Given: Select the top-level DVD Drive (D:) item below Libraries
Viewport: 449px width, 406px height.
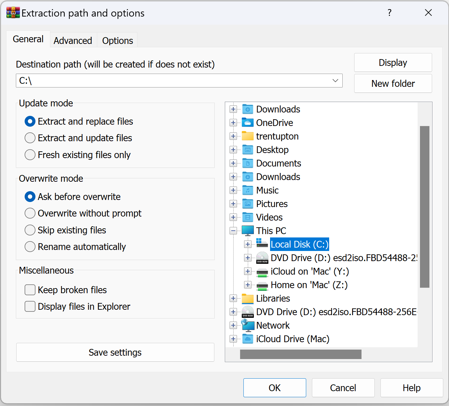Looking at the screenshot, I should point(337,312).
